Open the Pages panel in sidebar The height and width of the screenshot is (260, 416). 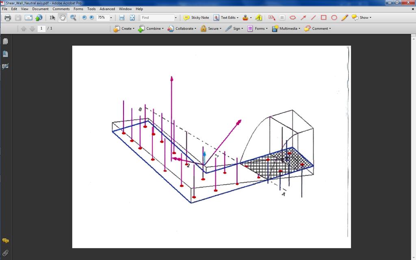[5, 41]
